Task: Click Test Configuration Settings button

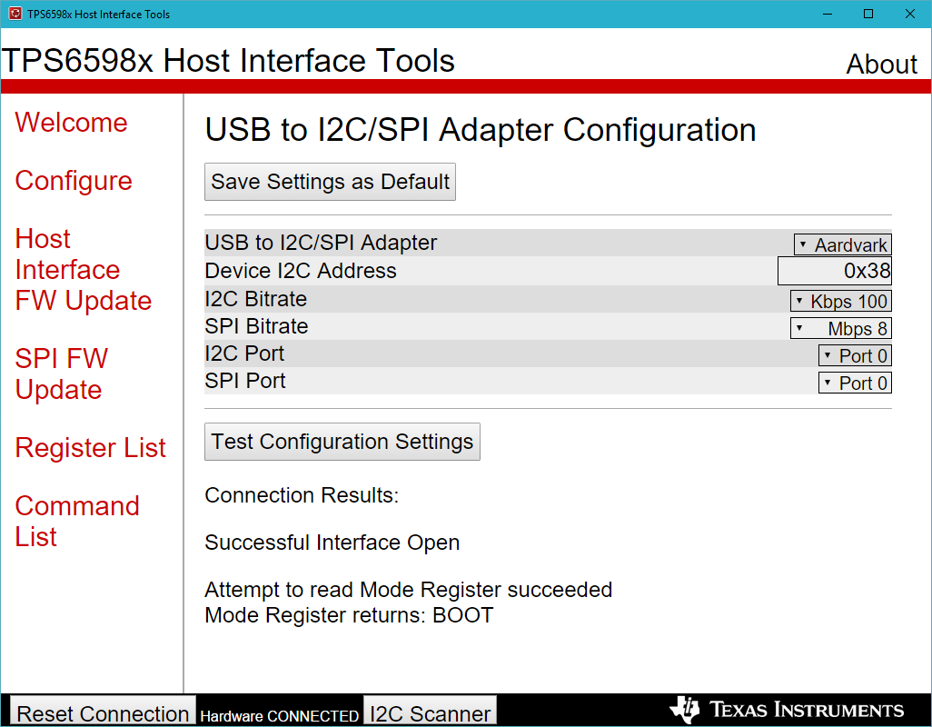Action: [x=342, y=442]
